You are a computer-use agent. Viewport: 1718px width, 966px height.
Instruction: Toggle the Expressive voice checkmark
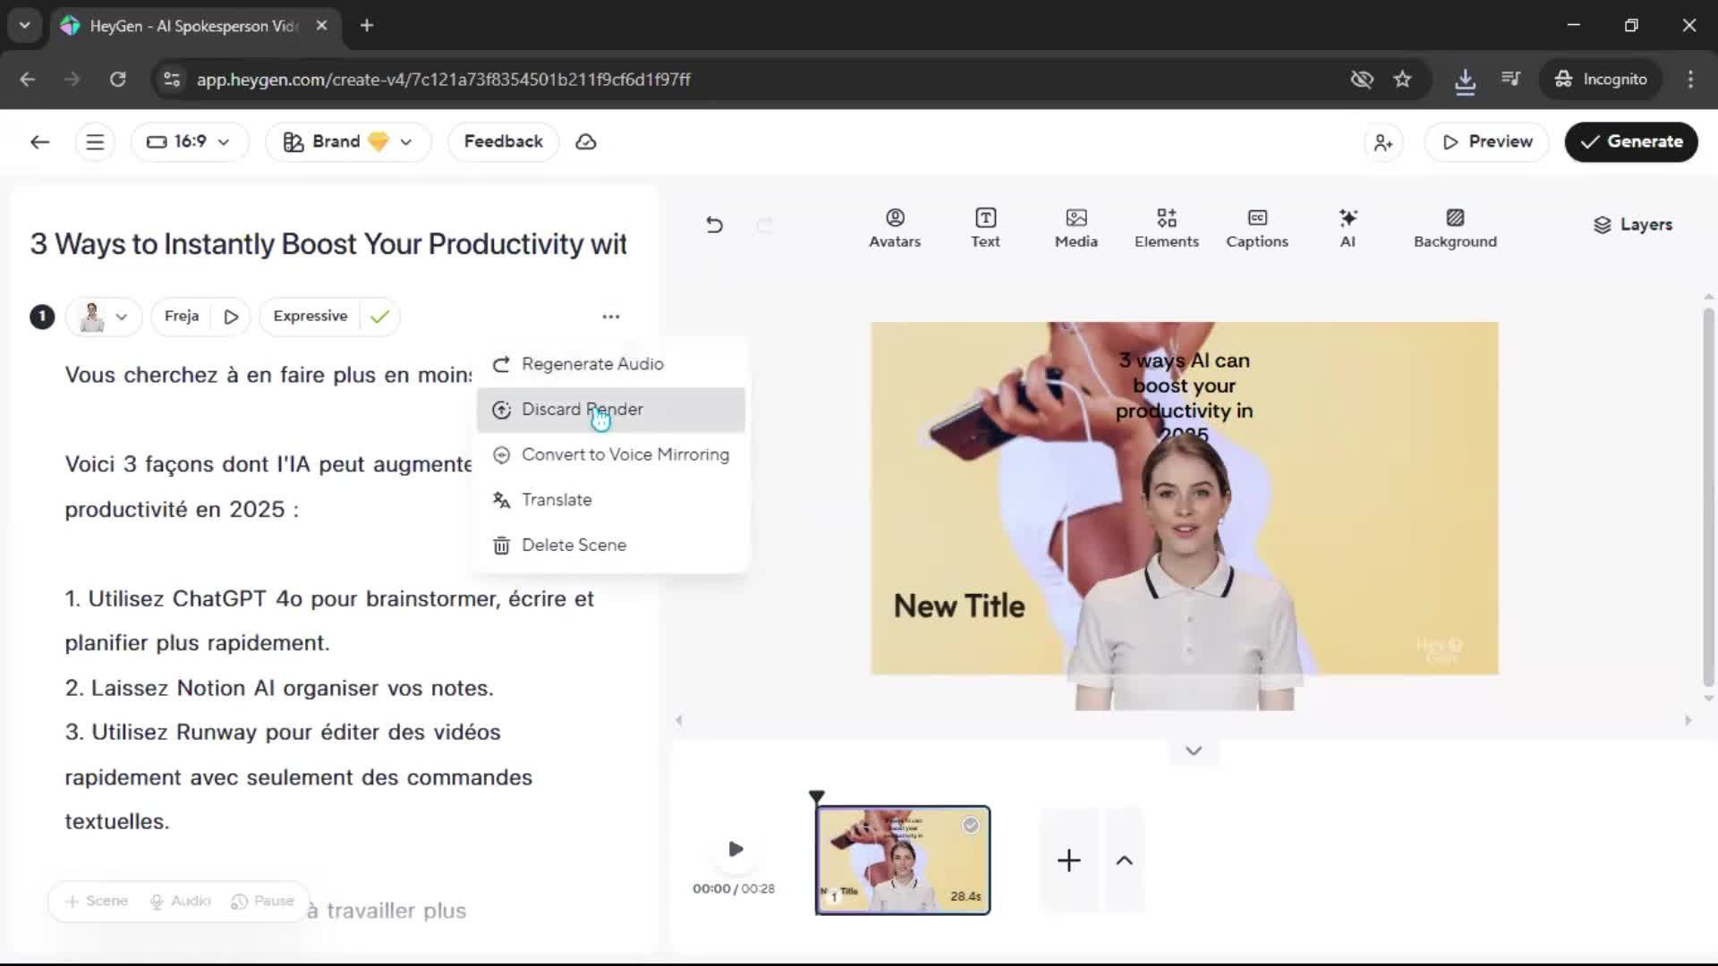pyautogui.click(x=379, y=317)
